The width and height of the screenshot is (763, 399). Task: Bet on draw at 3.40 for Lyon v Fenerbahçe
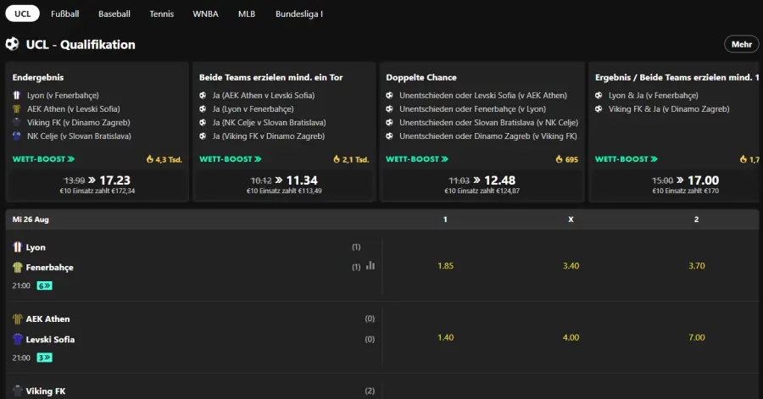[x=571, y=266]
